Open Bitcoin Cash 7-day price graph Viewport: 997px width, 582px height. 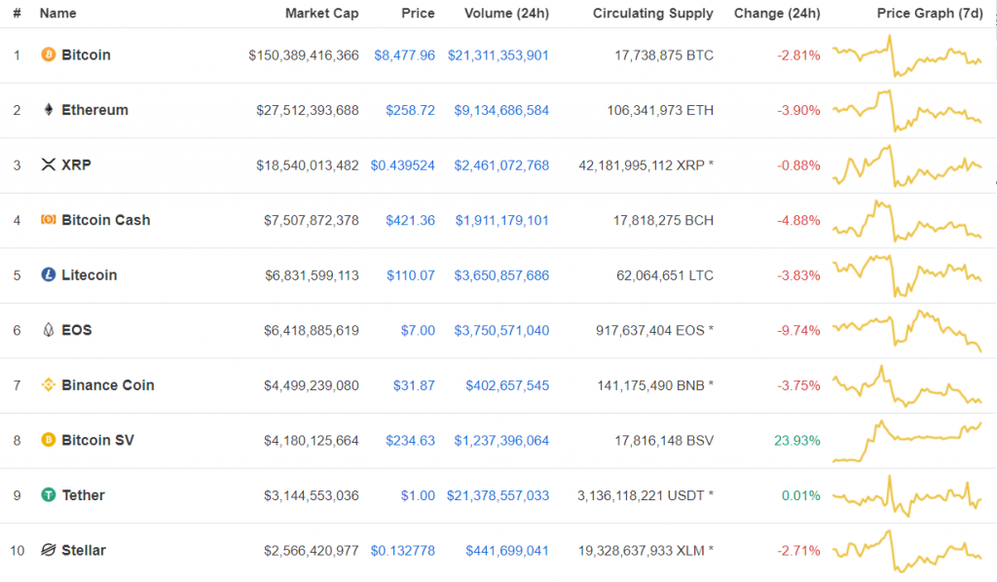[907, 221]
